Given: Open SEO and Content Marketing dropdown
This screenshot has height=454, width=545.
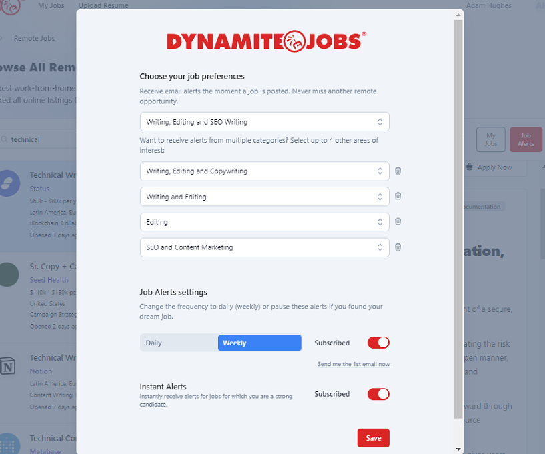Looking at the screenshot, I should 265,247.
